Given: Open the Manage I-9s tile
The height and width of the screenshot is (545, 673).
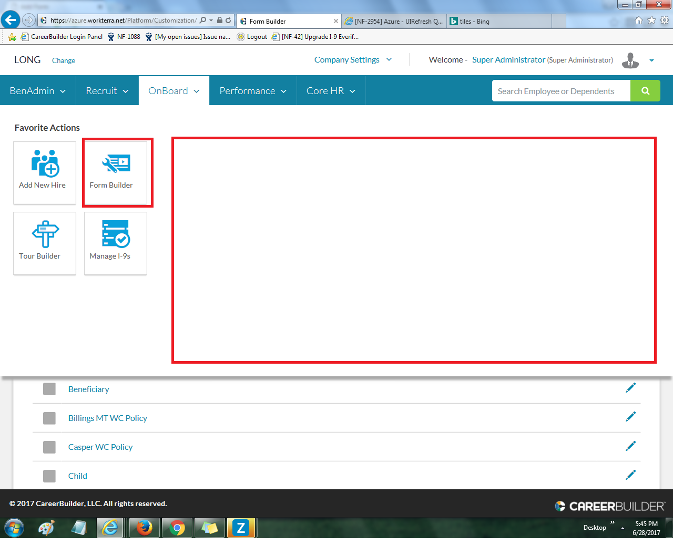Looking at the screenshot, I should coord(116,243).
